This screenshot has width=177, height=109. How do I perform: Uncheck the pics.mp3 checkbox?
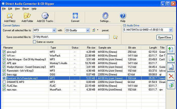click(x=4, y=52)
